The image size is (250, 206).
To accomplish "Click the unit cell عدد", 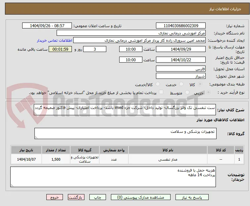I will 114,159.
